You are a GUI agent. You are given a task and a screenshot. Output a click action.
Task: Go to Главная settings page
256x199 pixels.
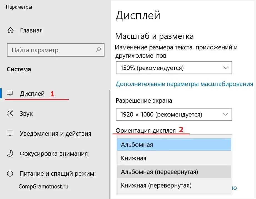click(31, 31)
